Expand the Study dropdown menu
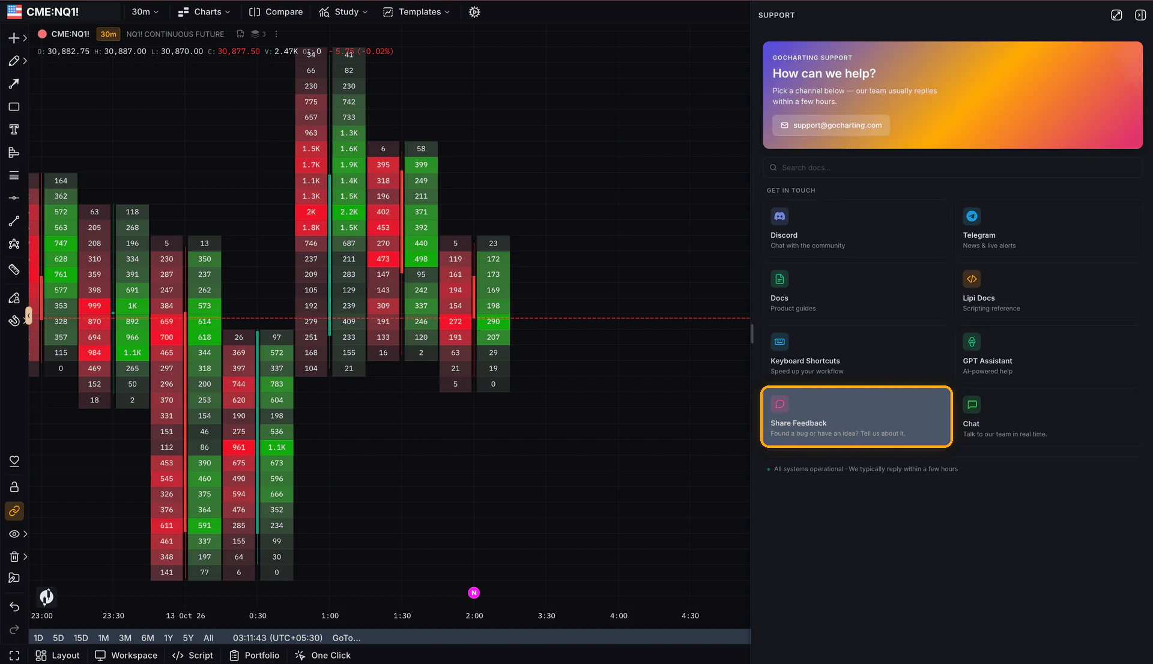This screenshot has width=1153, height=664. point(343,12)
